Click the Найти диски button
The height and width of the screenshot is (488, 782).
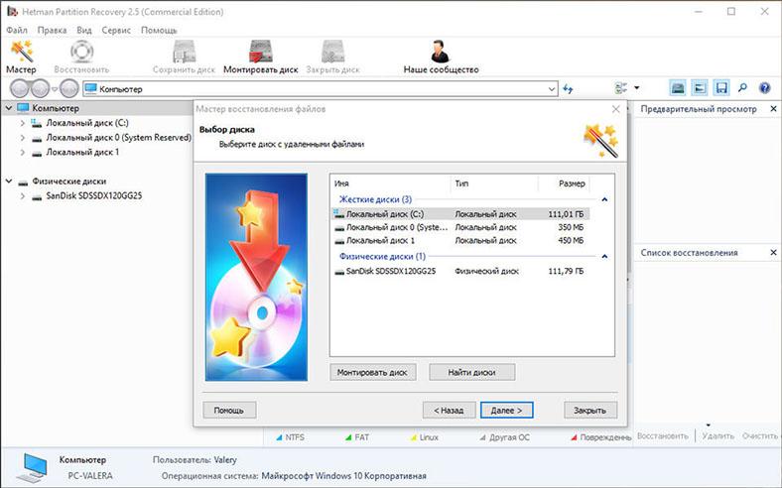[471, 372]
